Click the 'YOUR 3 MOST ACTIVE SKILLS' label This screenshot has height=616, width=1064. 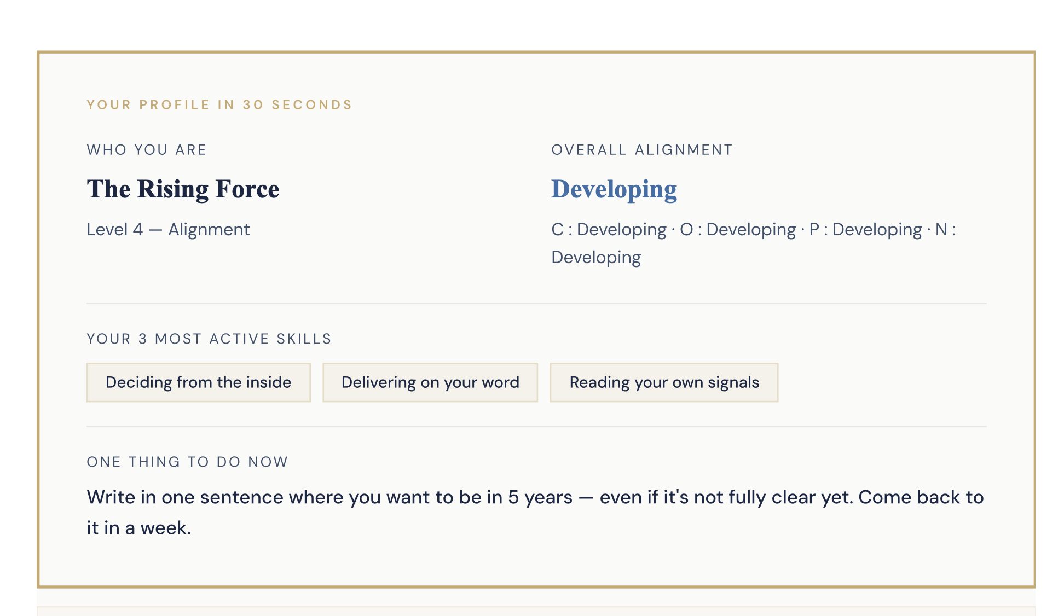click(209, 339)
